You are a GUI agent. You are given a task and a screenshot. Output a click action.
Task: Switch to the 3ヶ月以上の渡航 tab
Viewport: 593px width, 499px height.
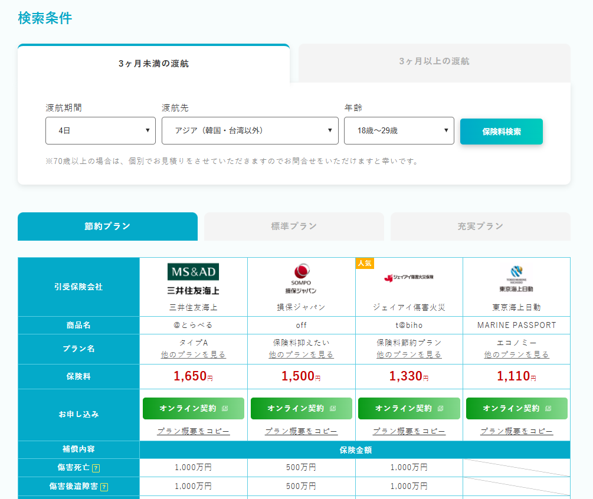434,63
